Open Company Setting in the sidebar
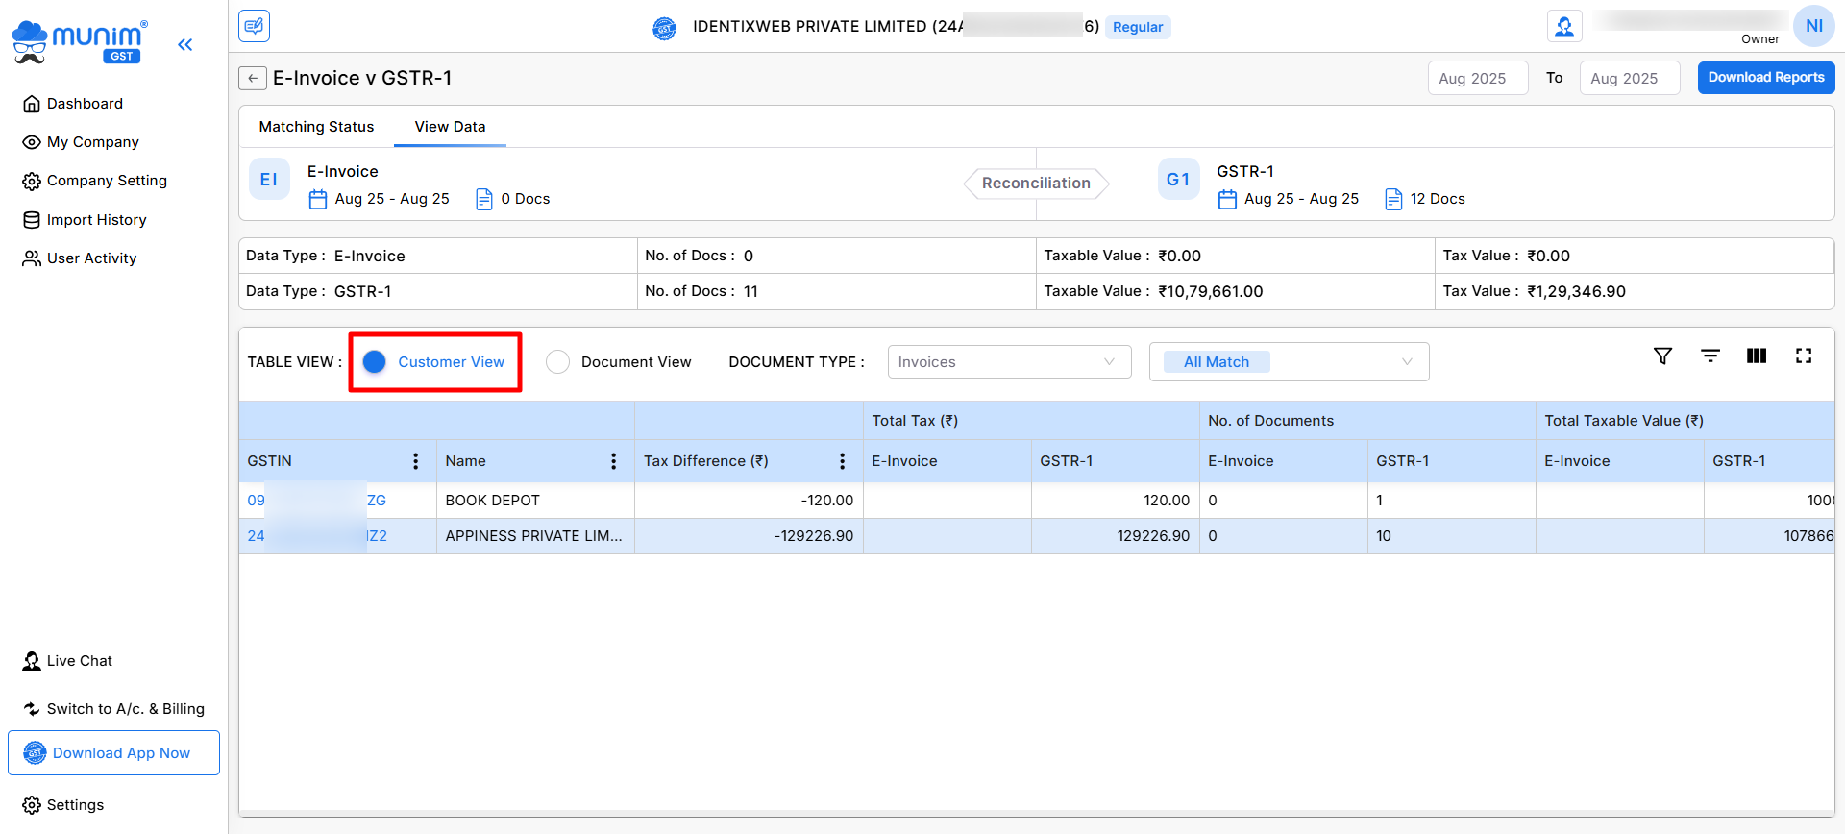Viewport: 1845px width, 834px height. (107, 181)
